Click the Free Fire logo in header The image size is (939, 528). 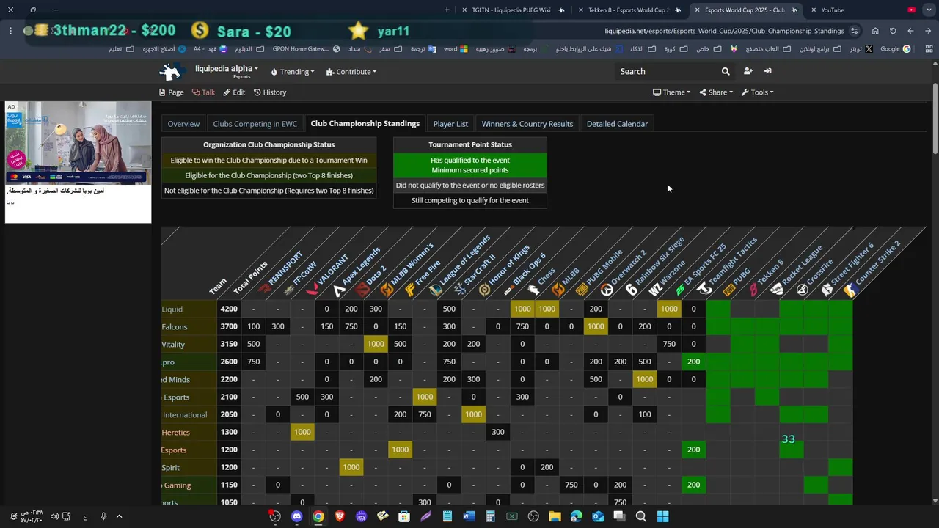(411, 290)
